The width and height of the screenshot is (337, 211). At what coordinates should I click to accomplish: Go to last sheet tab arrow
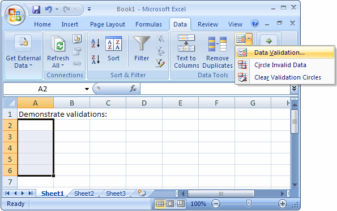pyautogui.click(x=31, y=194)
